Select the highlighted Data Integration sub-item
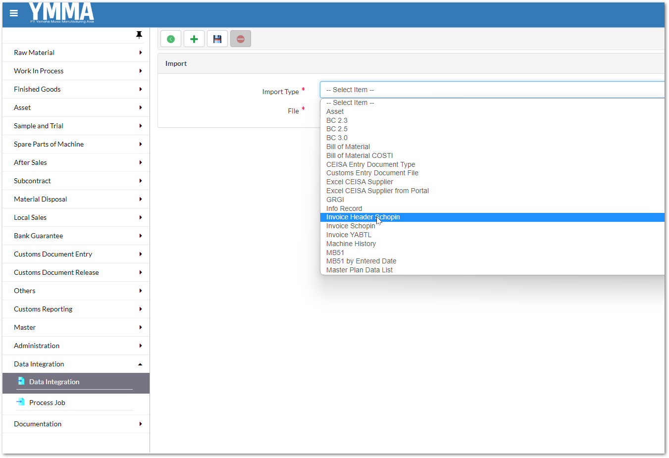Viewport: 669px width, 458px height. point(54,382)
